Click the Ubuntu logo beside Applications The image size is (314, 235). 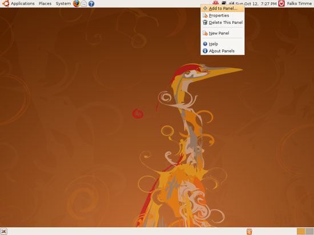(6, 3)
